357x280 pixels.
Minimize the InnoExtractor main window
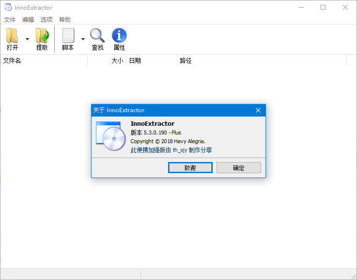(301, 7)
